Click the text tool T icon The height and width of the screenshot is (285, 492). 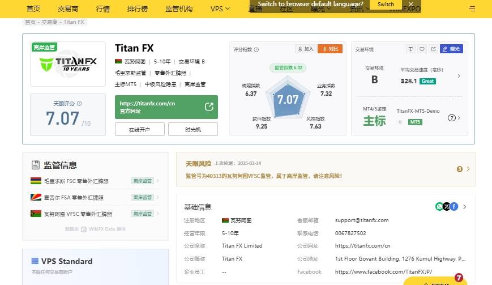click(410, 49)
